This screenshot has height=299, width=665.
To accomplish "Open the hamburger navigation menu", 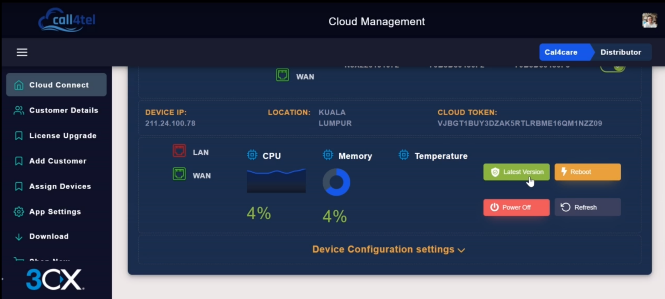I will coord(22,52).
